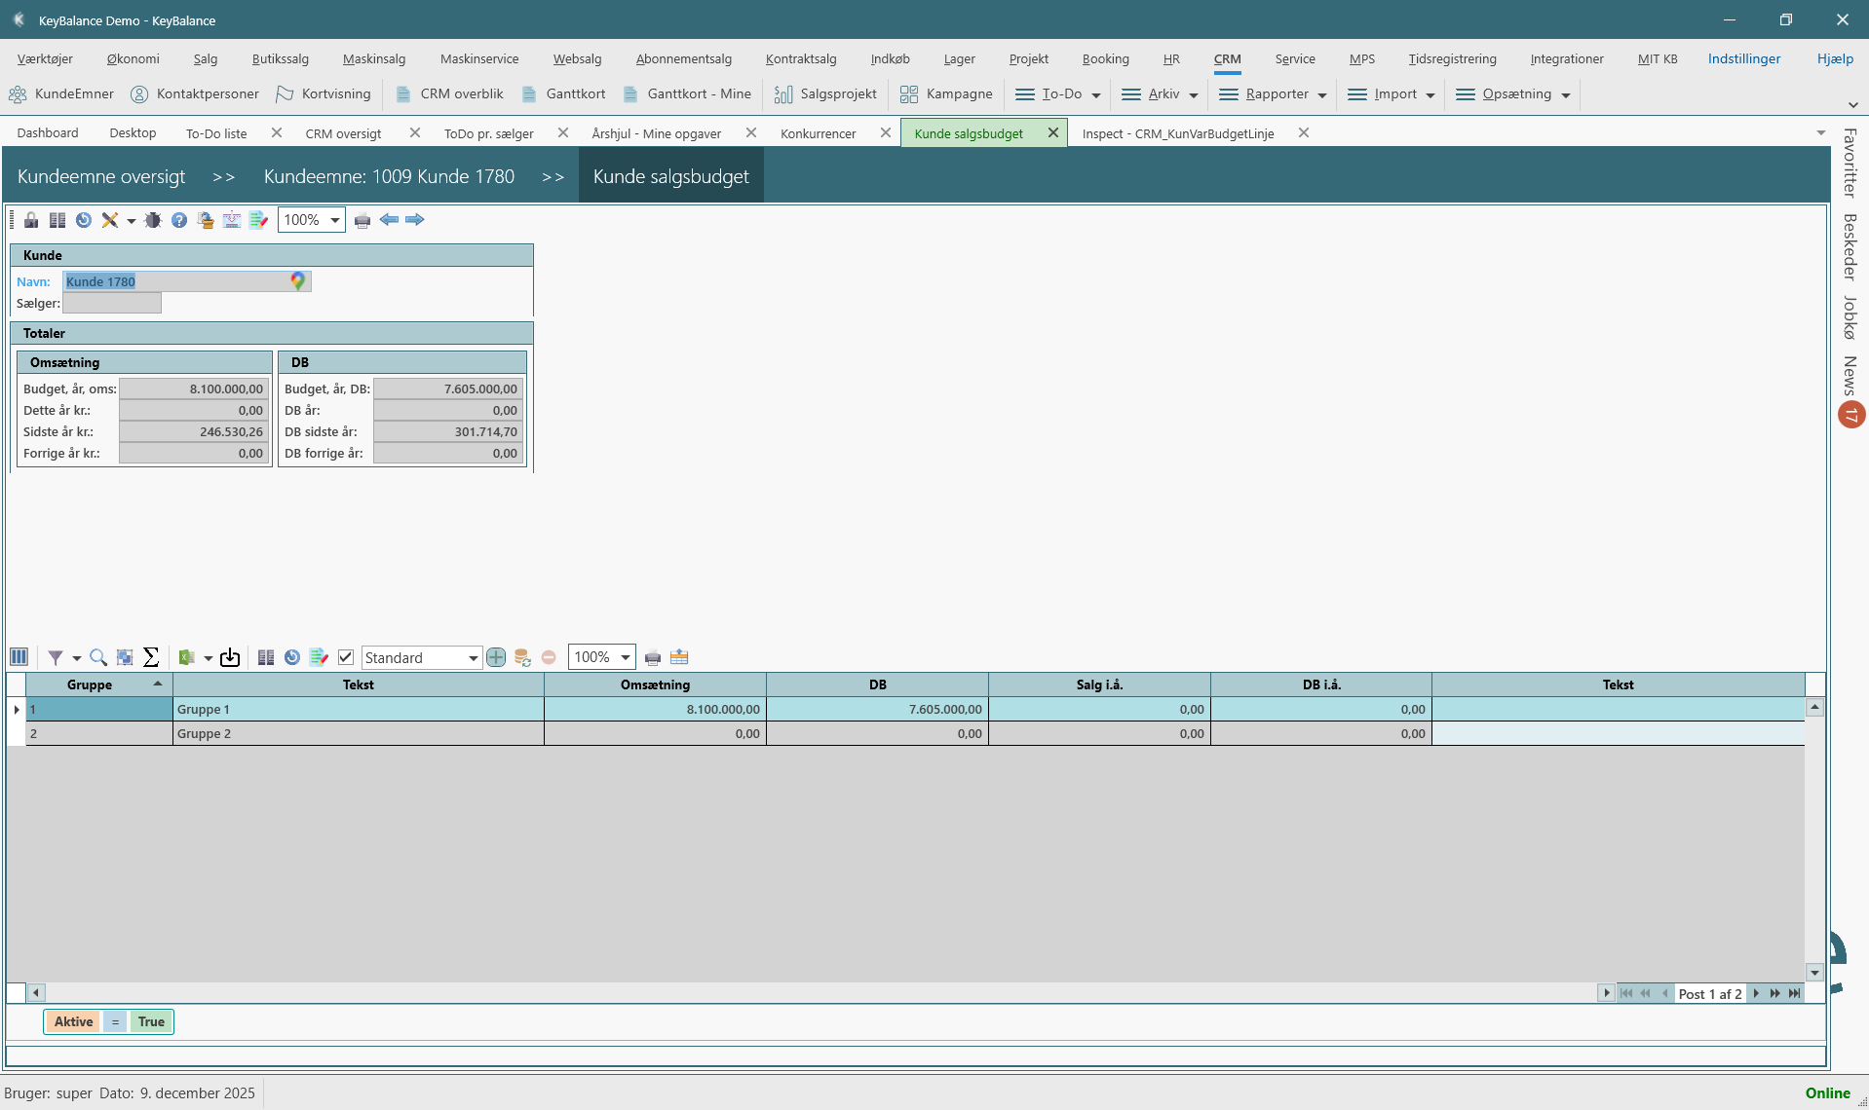Screen dimensions: 1869x1110
Task: Click the Aktive filter field tag
Action: point(74,1021)
